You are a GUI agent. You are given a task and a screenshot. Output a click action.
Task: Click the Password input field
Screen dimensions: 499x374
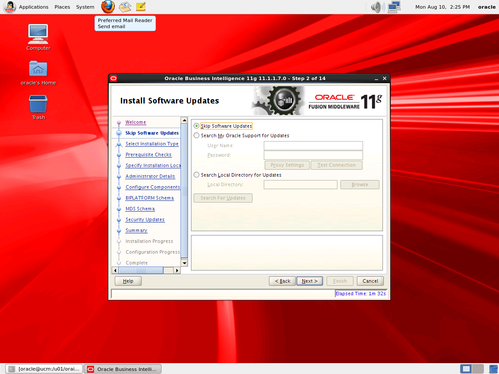(x=313, y=155)
